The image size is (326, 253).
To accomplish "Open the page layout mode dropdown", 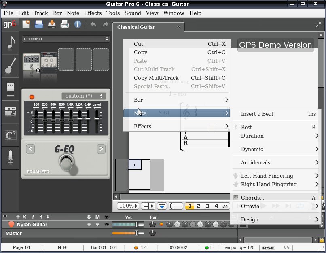I will (148, 206).
